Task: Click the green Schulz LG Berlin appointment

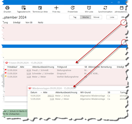Action: point(15,113)
